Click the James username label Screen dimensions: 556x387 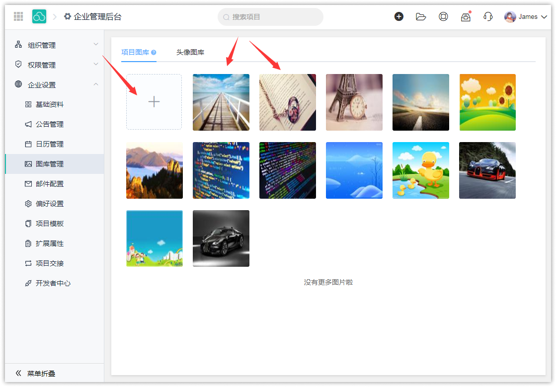[x=528, y=17]
